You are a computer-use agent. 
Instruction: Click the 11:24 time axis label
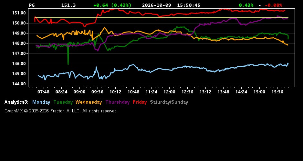point(151,92)
